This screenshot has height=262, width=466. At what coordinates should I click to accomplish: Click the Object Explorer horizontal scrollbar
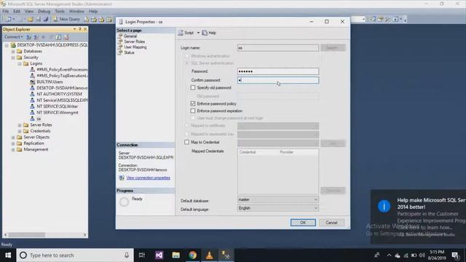click(x=45, y=234)
